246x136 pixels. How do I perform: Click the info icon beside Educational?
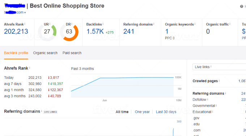point(213,111)
